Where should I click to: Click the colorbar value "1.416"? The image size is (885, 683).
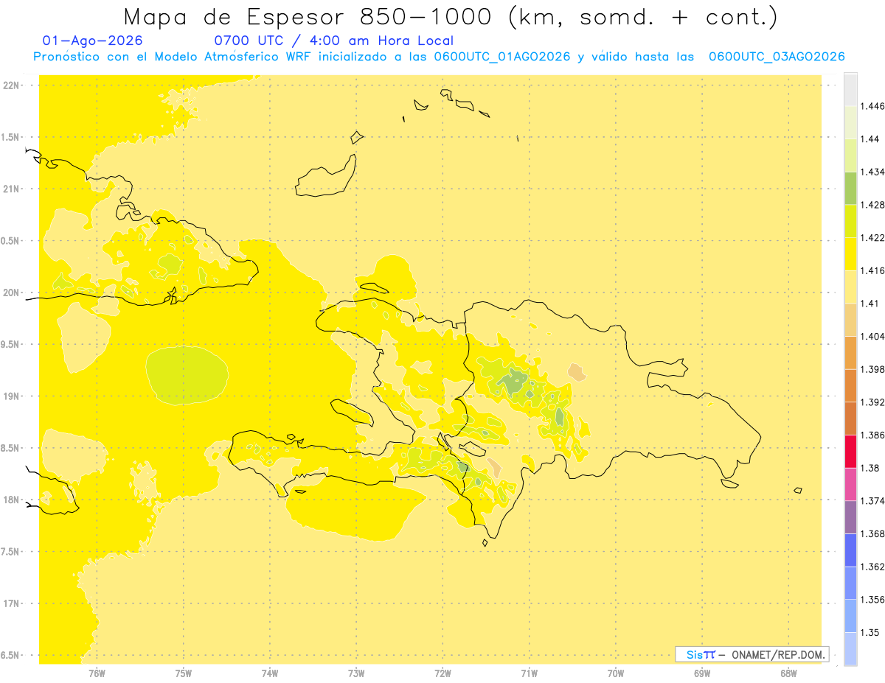[872, 270]
